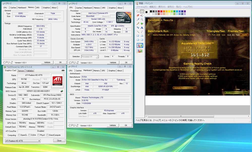252x152 pixels.
Task: Select the Magnifier tool in Paint
Action: (x=142, y=19)
